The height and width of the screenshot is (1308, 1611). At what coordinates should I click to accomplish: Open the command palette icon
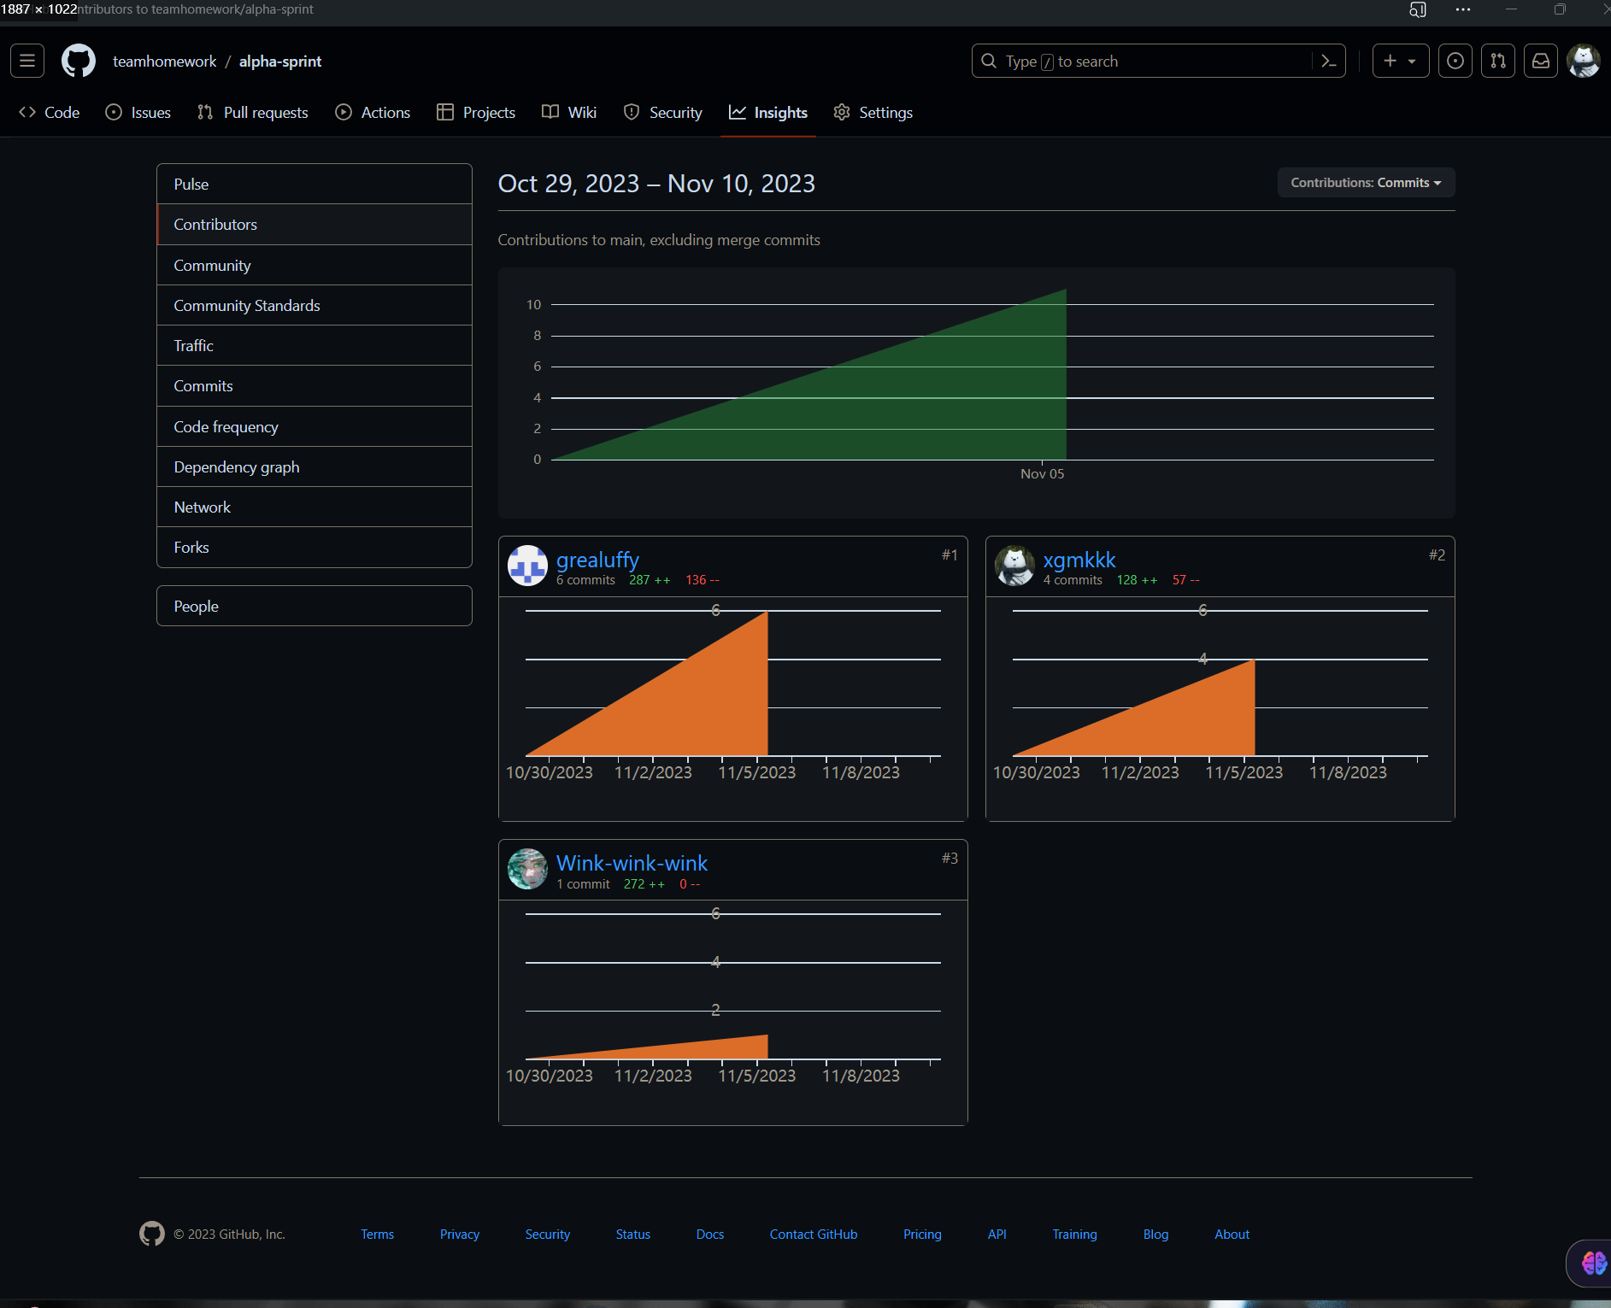coord(1328,61)
